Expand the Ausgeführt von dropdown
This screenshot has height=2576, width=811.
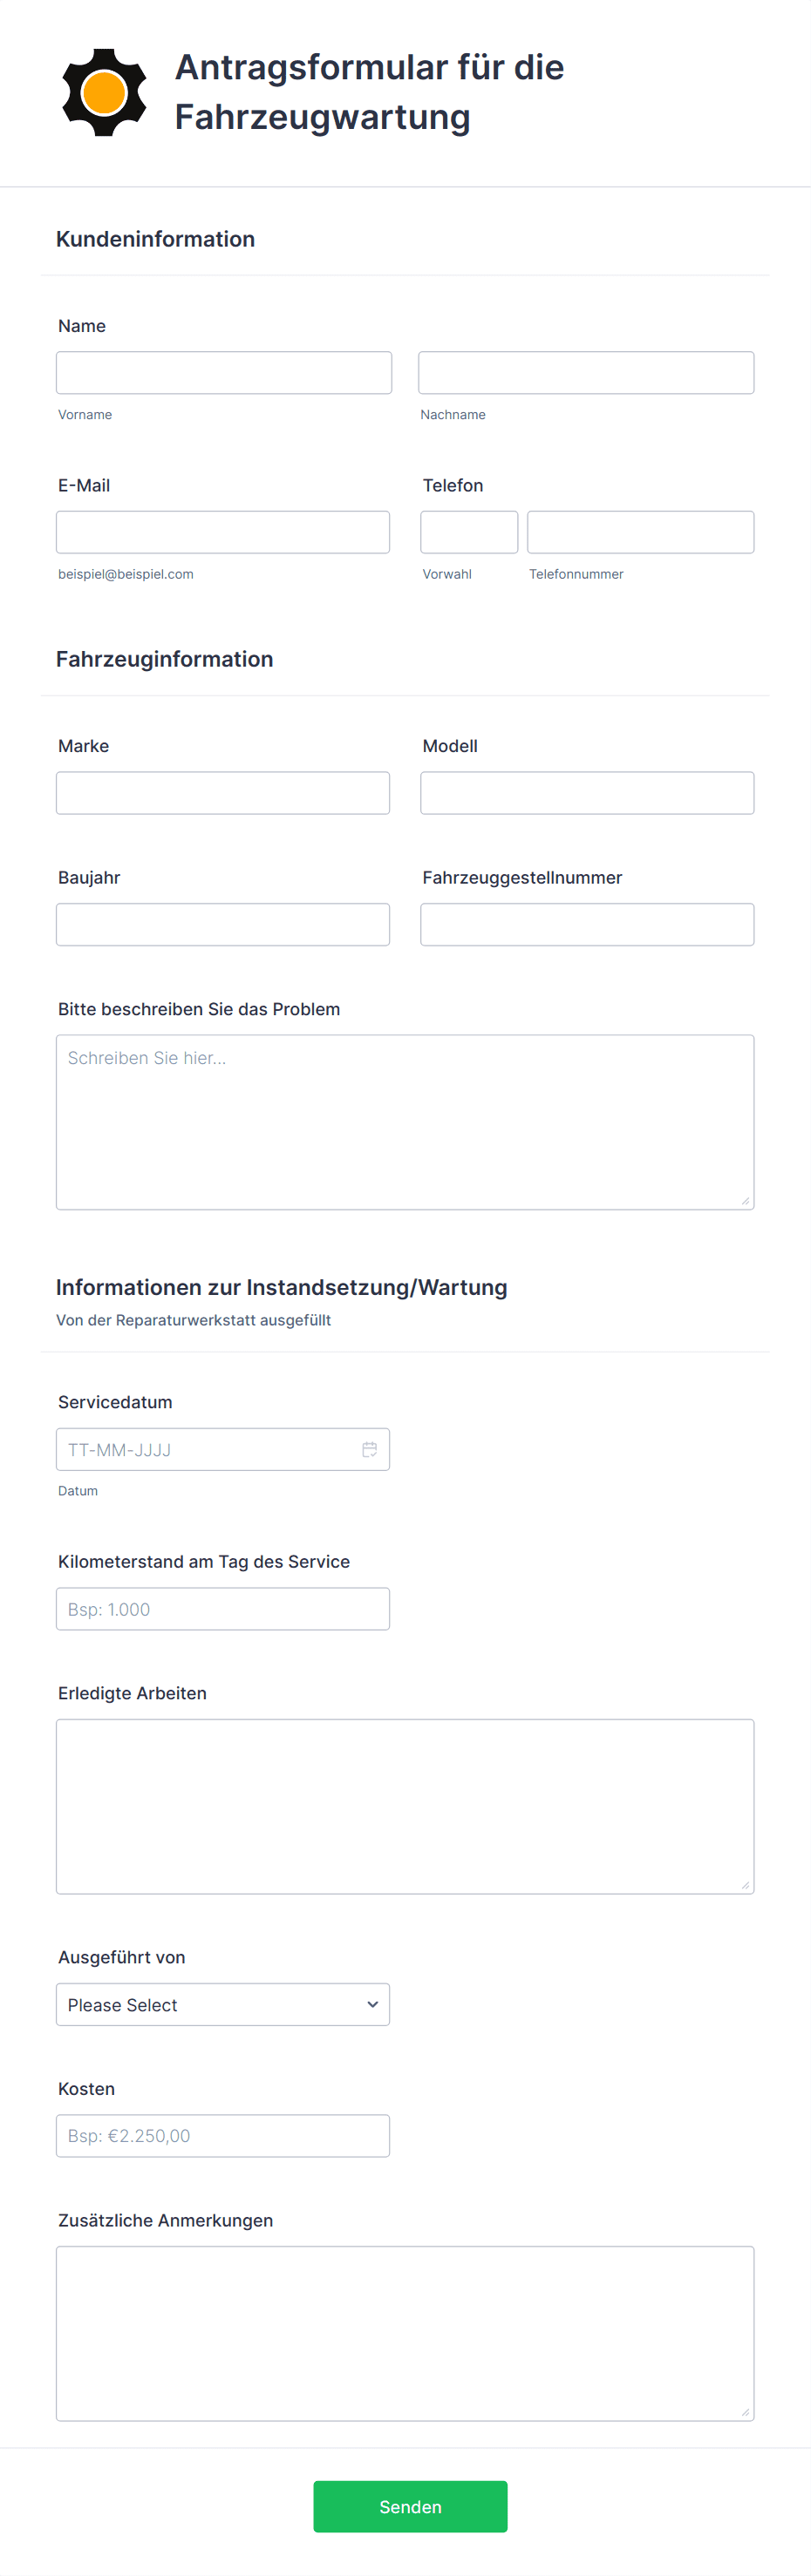[222, 2004]
